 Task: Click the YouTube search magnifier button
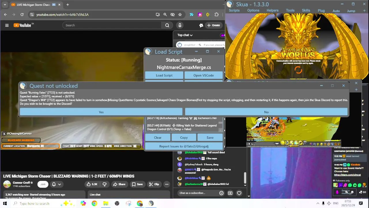click(167, 25)
